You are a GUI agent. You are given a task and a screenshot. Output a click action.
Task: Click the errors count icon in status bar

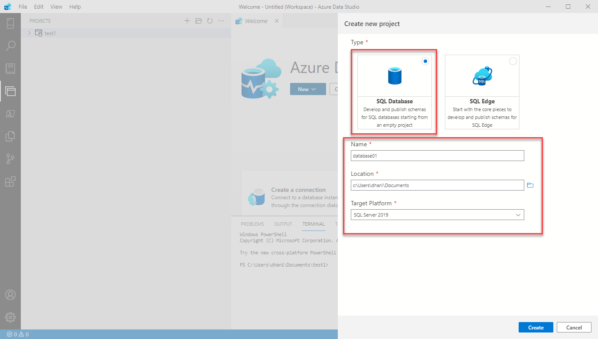(10, 335)
